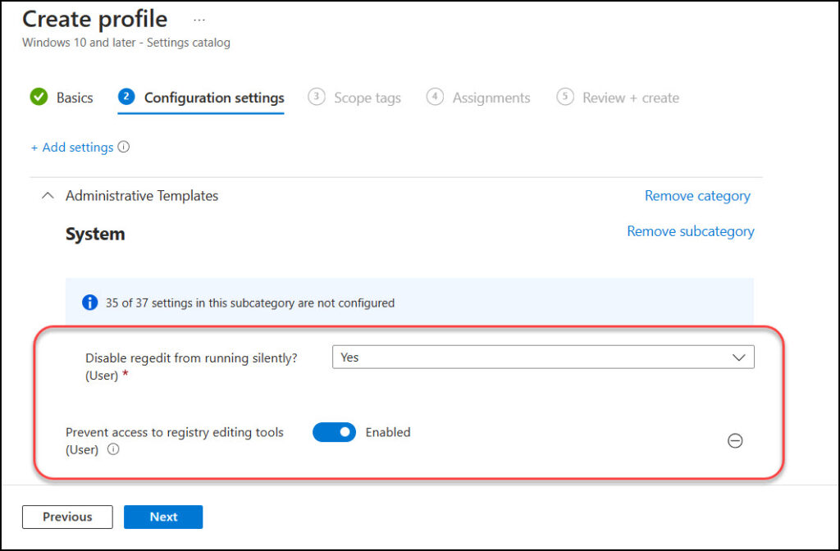Open the Assignments step
This screenshot has width=840, height=551.
coord(478,98)
